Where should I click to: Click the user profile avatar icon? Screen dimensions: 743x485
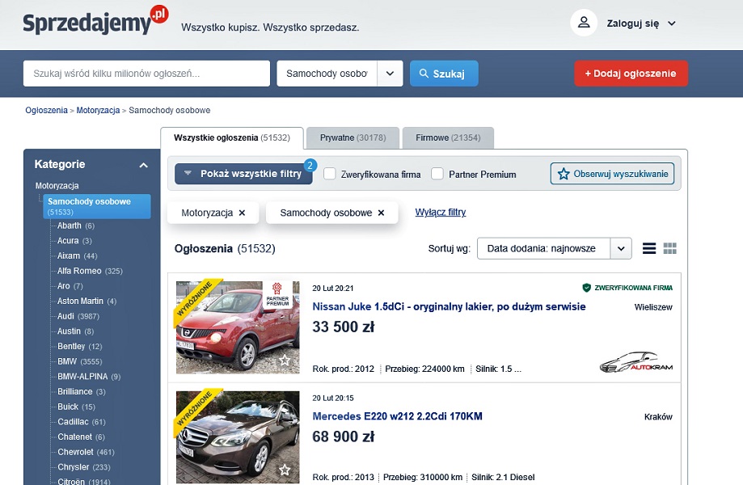[x=584, y=23]
